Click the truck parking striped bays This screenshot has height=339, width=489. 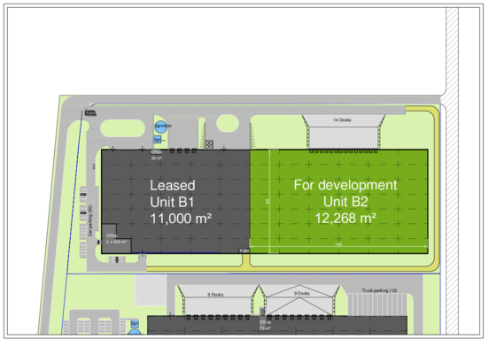click(377, 304)
